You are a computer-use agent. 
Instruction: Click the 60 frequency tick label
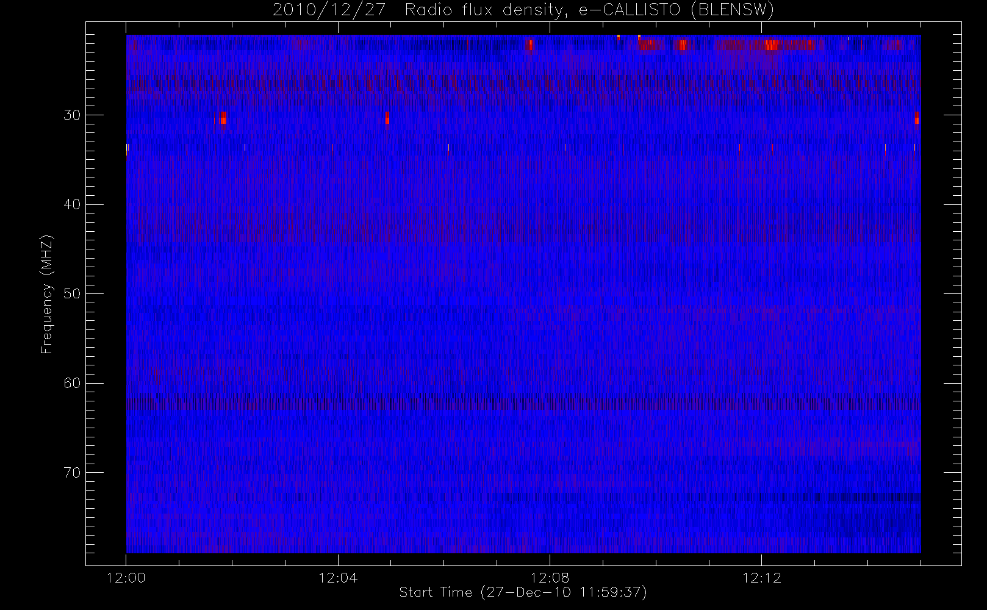click(72, 383)
